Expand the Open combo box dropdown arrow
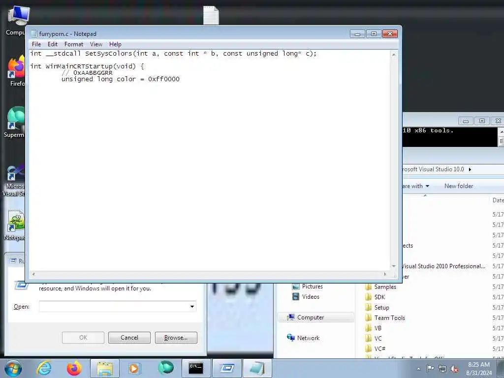504x378 pixels. click(192, 306)
